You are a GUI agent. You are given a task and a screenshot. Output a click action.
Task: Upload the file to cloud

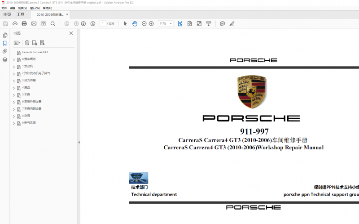[x=15, y=24]
